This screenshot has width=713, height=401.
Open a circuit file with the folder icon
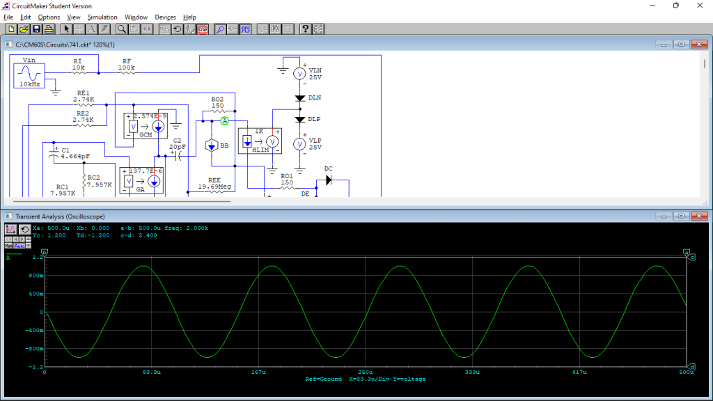[x=23, y=29]
